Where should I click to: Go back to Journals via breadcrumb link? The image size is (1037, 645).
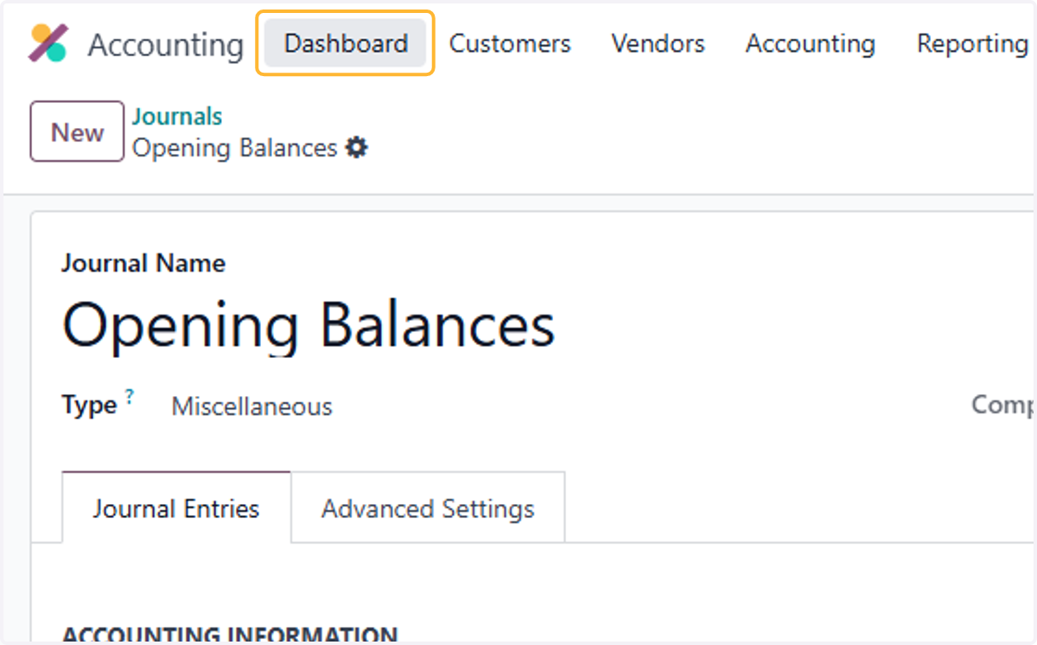[x=177, y=116]
